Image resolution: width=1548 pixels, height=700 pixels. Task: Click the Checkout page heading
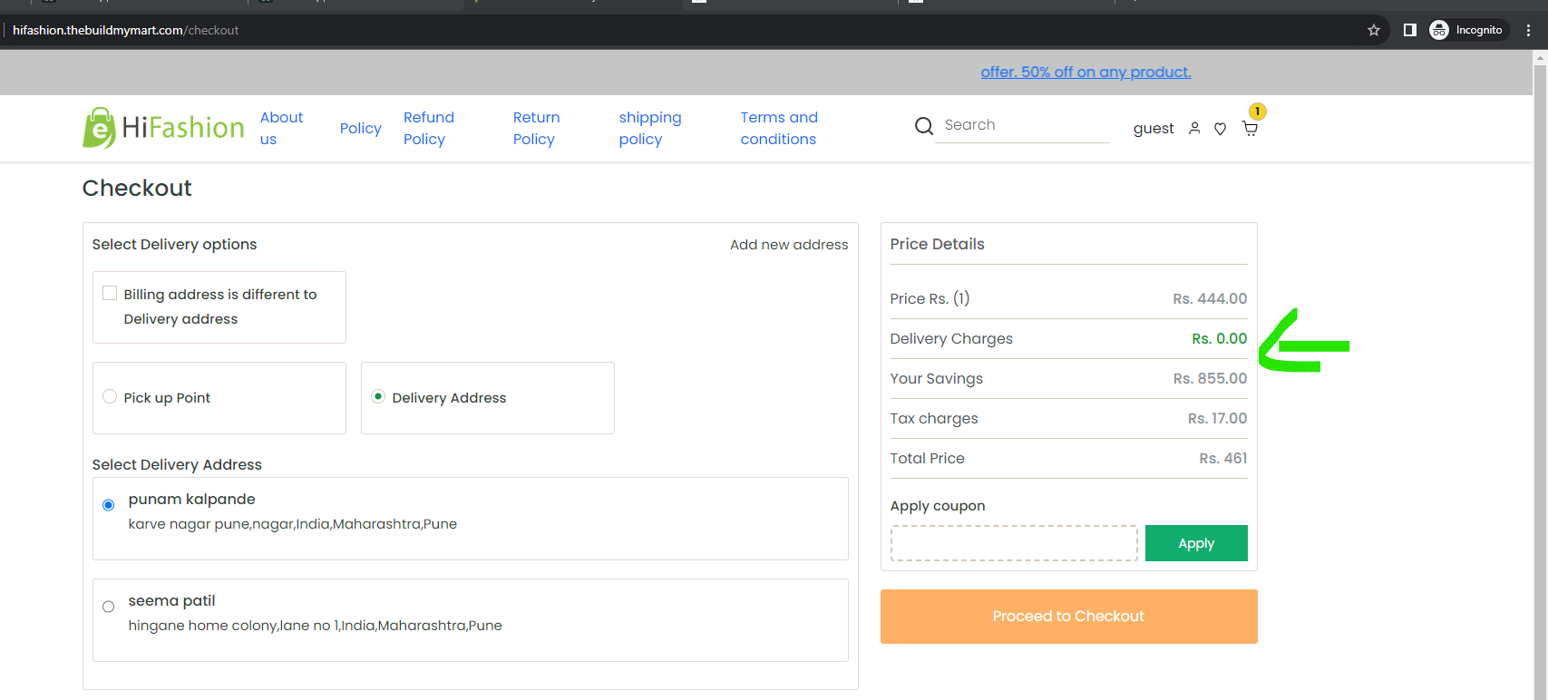[x=137, y=188]
